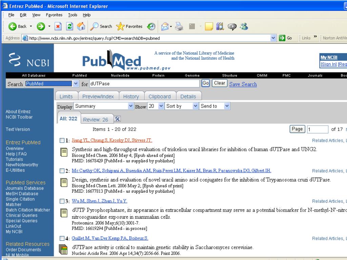Viewport: 347px width, 260px height.
Task: Stop page loading with red X icon
Action: 58,26
